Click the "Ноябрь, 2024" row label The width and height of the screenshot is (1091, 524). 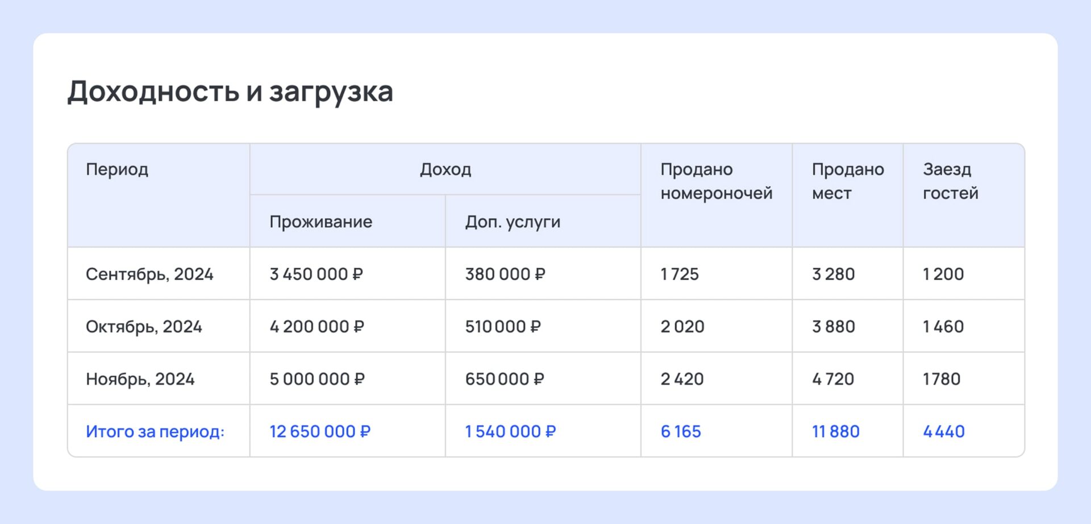coord(140,379)
